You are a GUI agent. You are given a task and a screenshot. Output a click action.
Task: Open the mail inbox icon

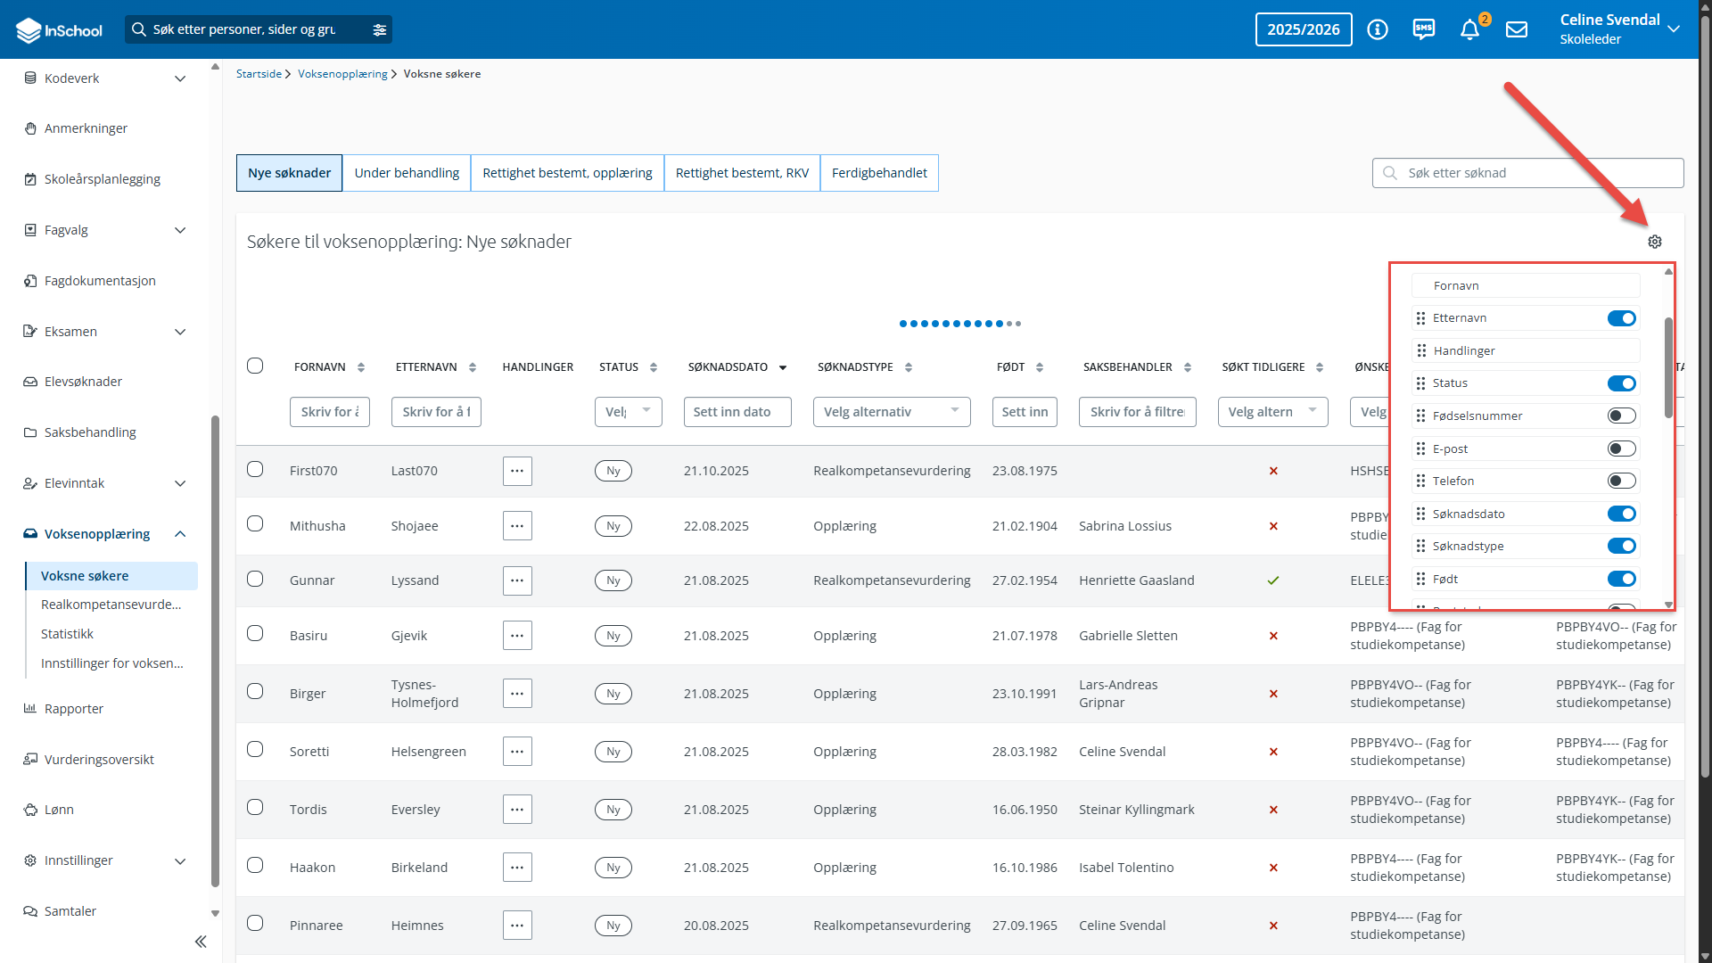(1517, 29)
